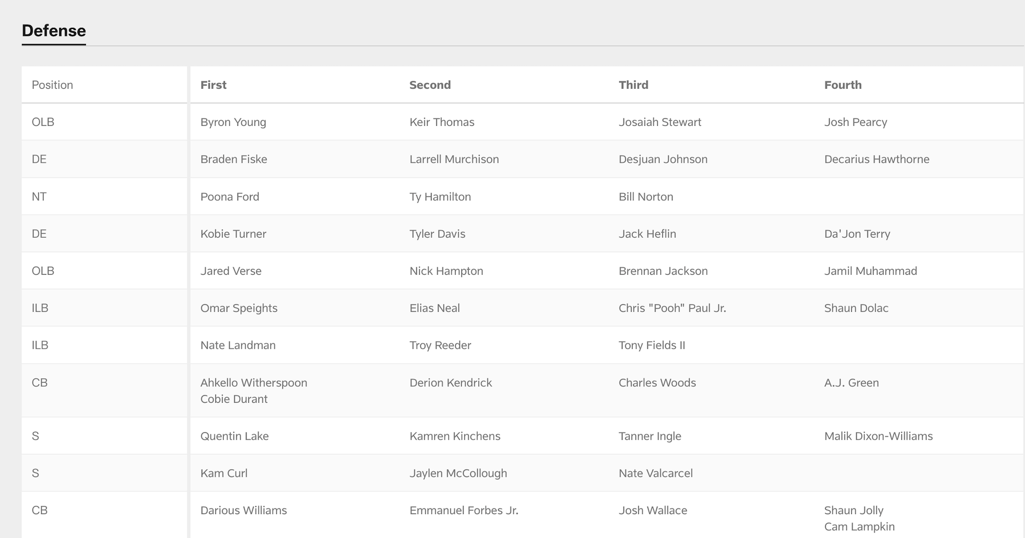Screen dimensions: 1025x538
Task: Open Kobie Turner's player entry
Action: 233,234
